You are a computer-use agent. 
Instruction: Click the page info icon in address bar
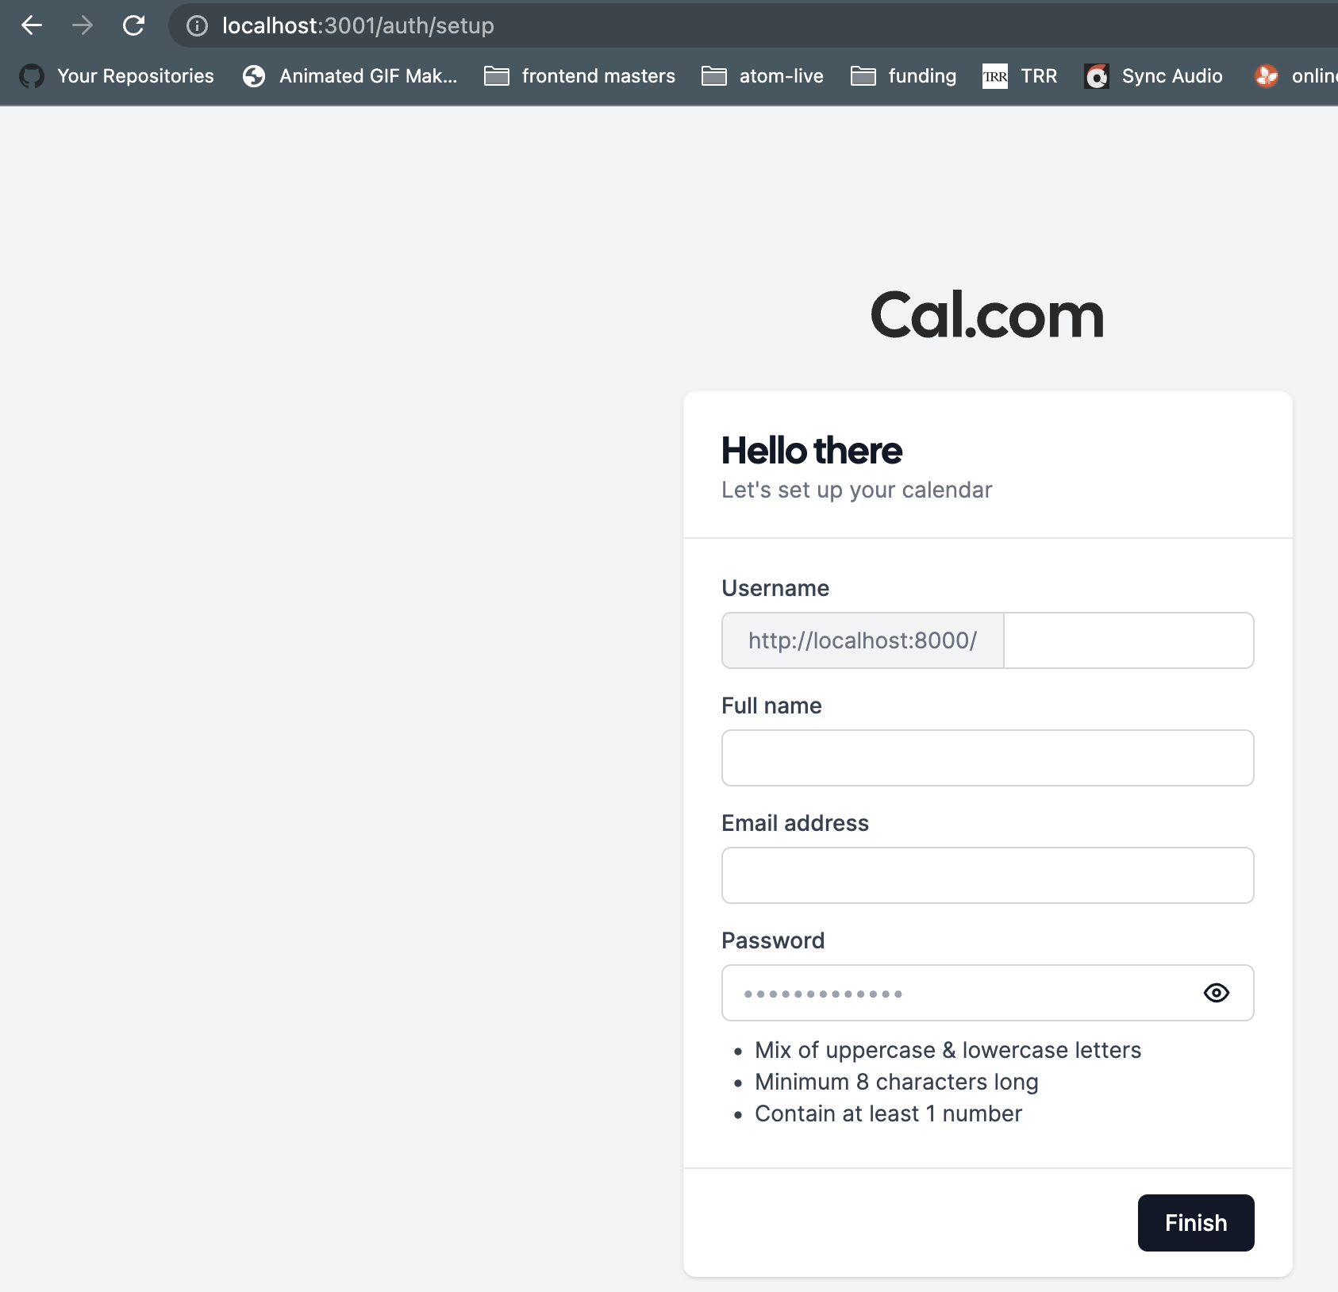196,25
